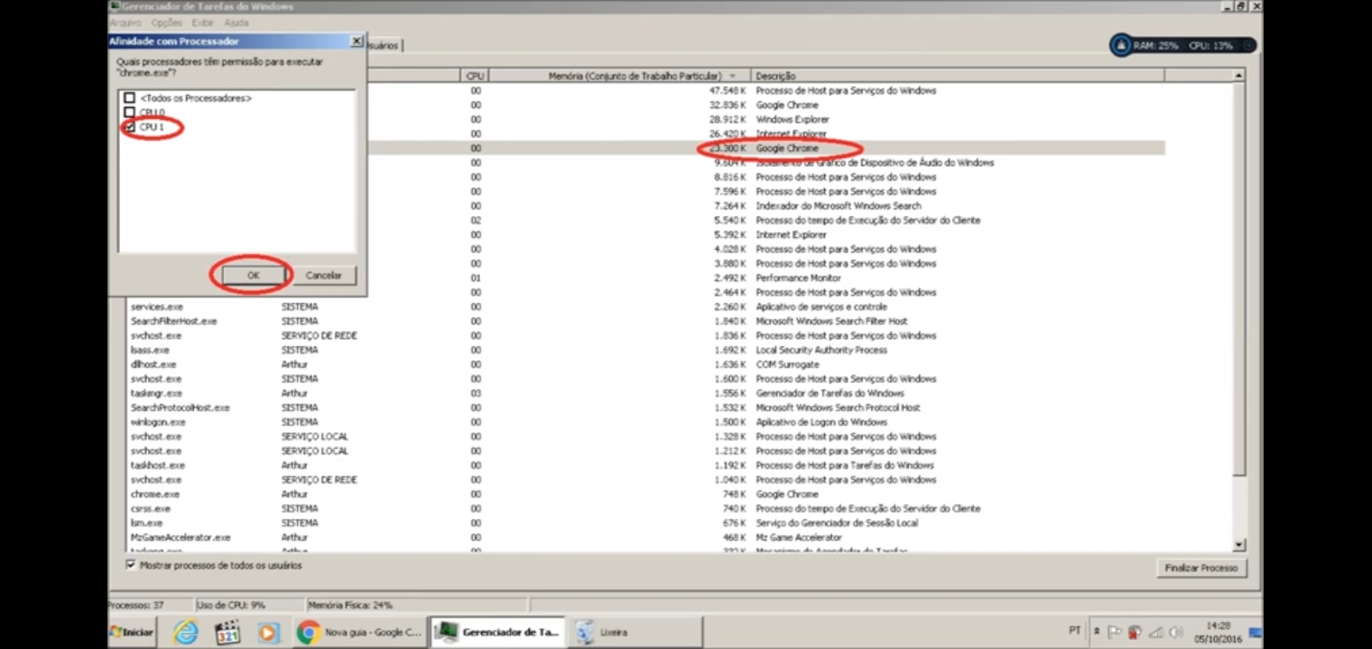Select the csrss.exe process
This screenshot has height=649, width=1372.
tap(151, 508)
